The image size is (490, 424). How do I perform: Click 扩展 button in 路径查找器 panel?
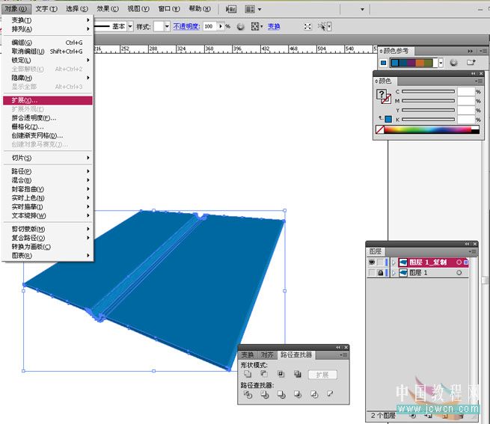point(322,375)
